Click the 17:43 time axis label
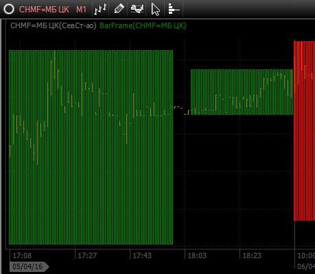The height and width of the screenshot is (274, 315). (142, 255)
